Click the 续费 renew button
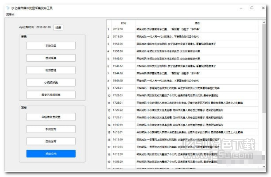The image size is (271, 177). coord(58,28)
